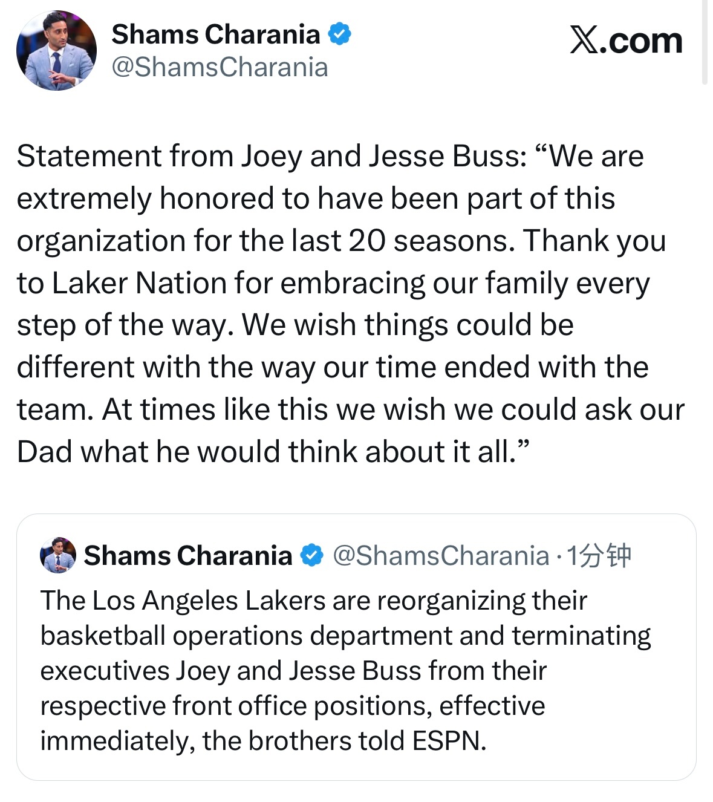
Task: Open Shams Charania's large profile photo
Action: click(x=56, y=51)
